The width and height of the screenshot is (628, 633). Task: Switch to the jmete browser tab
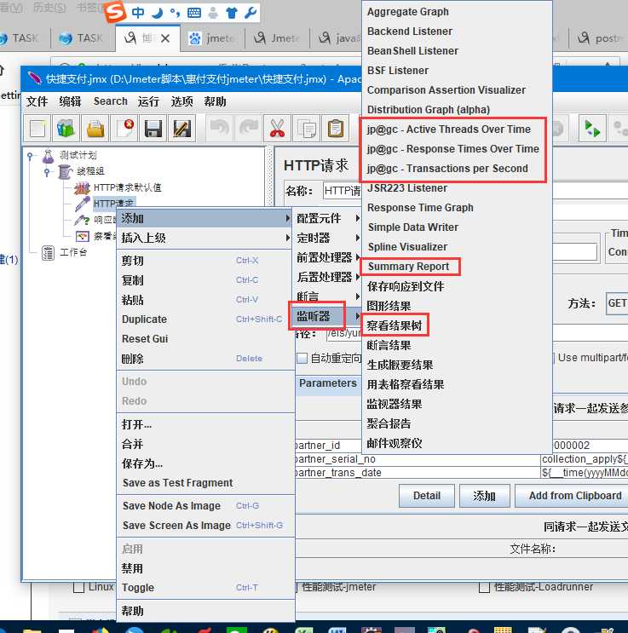coord(212,38)
